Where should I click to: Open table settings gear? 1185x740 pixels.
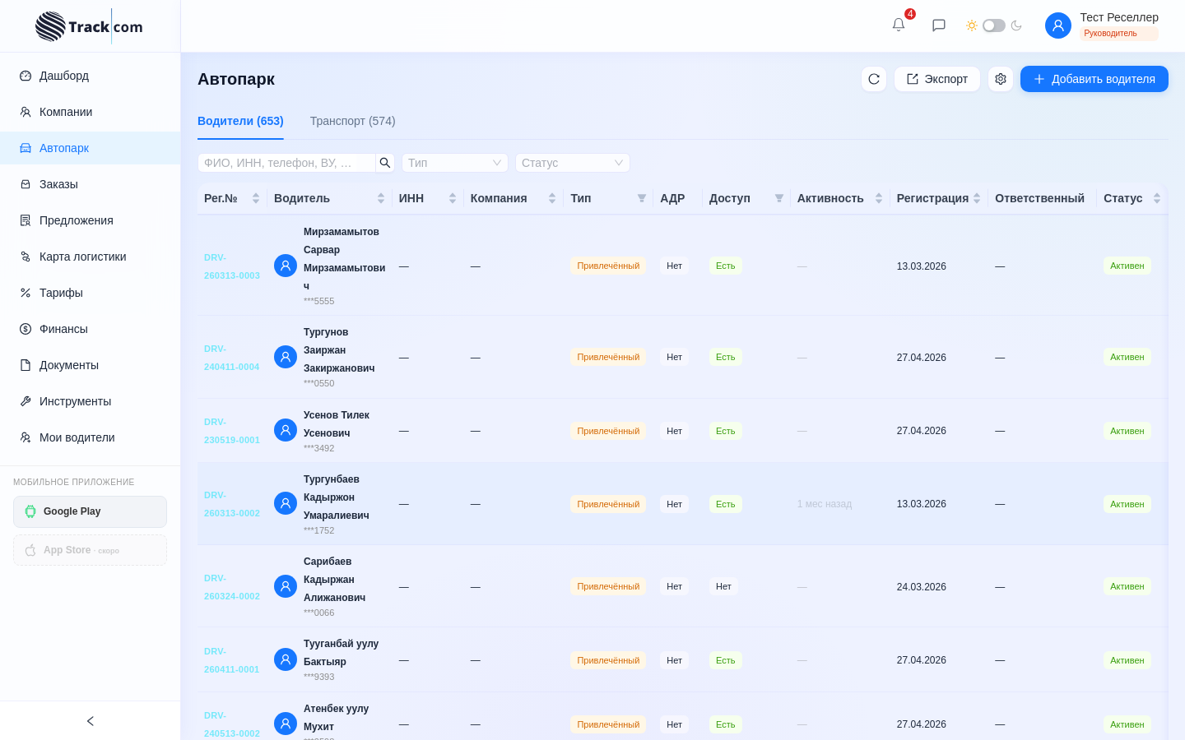[1001, 79]
